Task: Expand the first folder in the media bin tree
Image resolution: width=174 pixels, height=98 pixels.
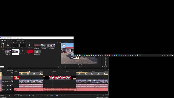Action: (1, 44)
